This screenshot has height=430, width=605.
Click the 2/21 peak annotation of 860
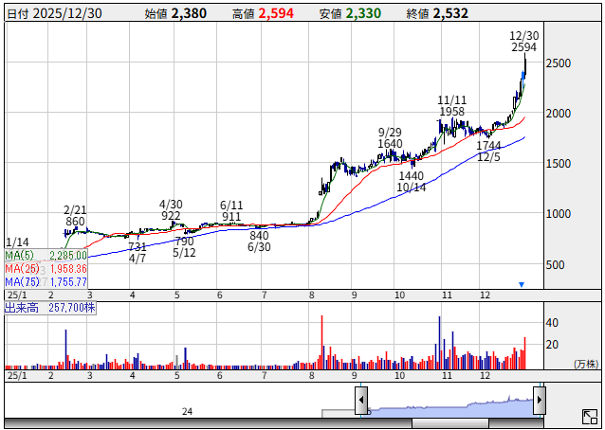(75, 215)
